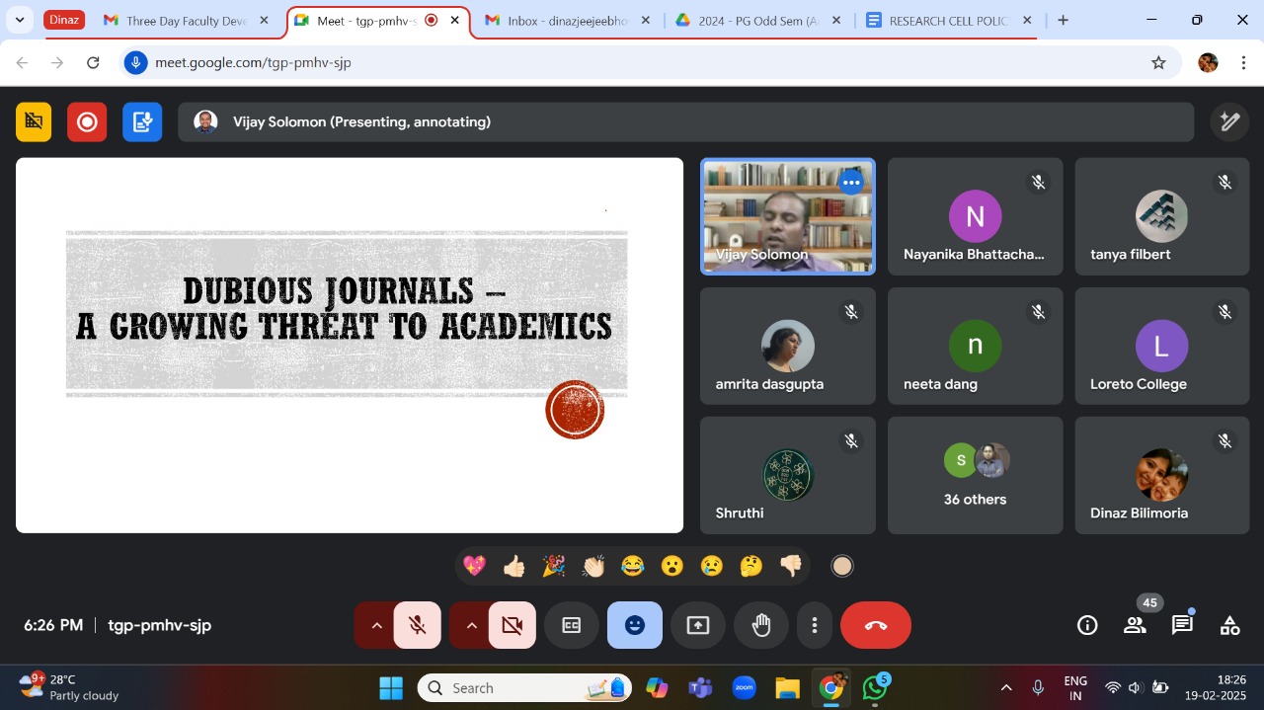Image resolution: width=1264 pixels, height=710 pixels.
Task: Click the present now share screen button
Action: click(x=698, y=625)
